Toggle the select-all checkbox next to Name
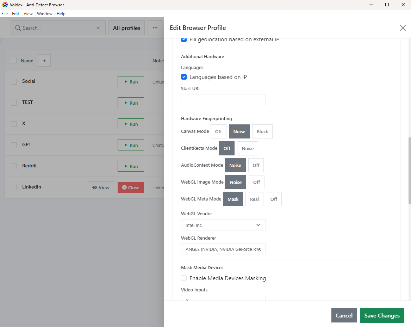 coord(14,61)
